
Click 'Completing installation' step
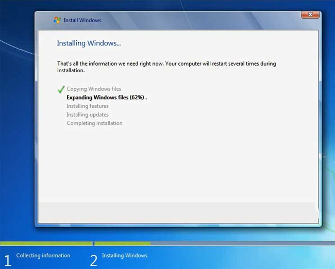click(94, 123)
